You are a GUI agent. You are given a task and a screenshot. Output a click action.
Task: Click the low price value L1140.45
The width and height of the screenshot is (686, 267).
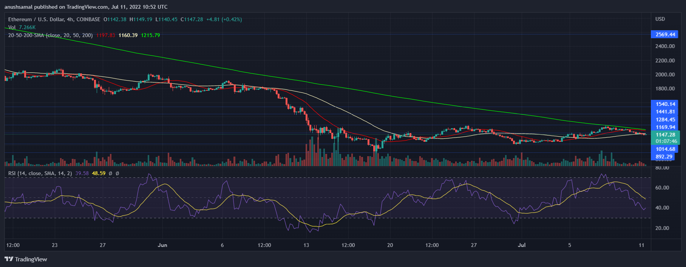point(166,19)
